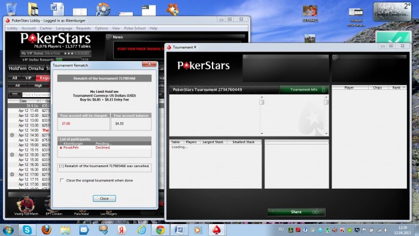Open the View menu in the lobby

coord(116,28)
